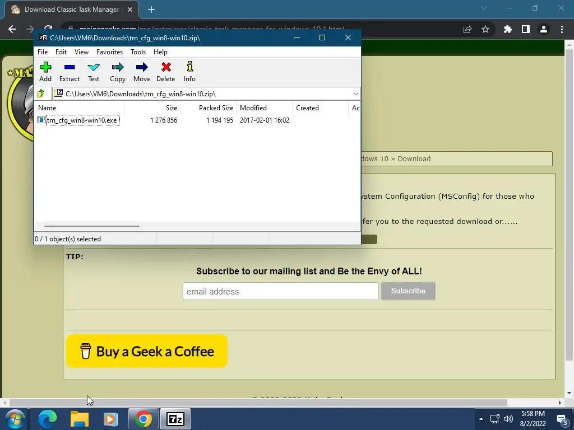Open the Chrome three-dot menu

[x=562, y=29]
